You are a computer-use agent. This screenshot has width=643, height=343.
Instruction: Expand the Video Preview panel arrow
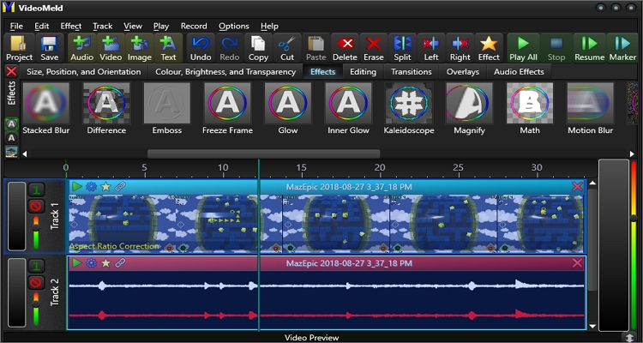coord(631,337)
